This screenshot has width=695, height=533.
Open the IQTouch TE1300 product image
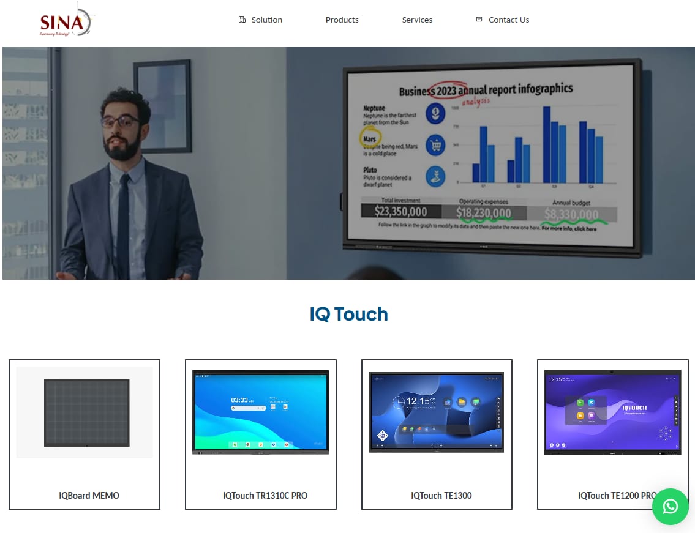[437, 412]
